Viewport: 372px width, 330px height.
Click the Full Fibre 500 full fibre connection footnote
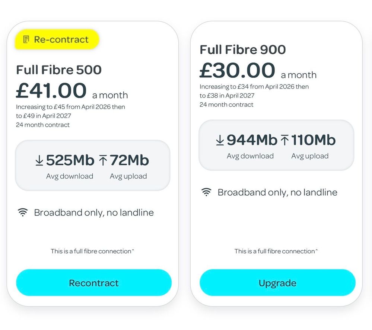coord(92,251)
